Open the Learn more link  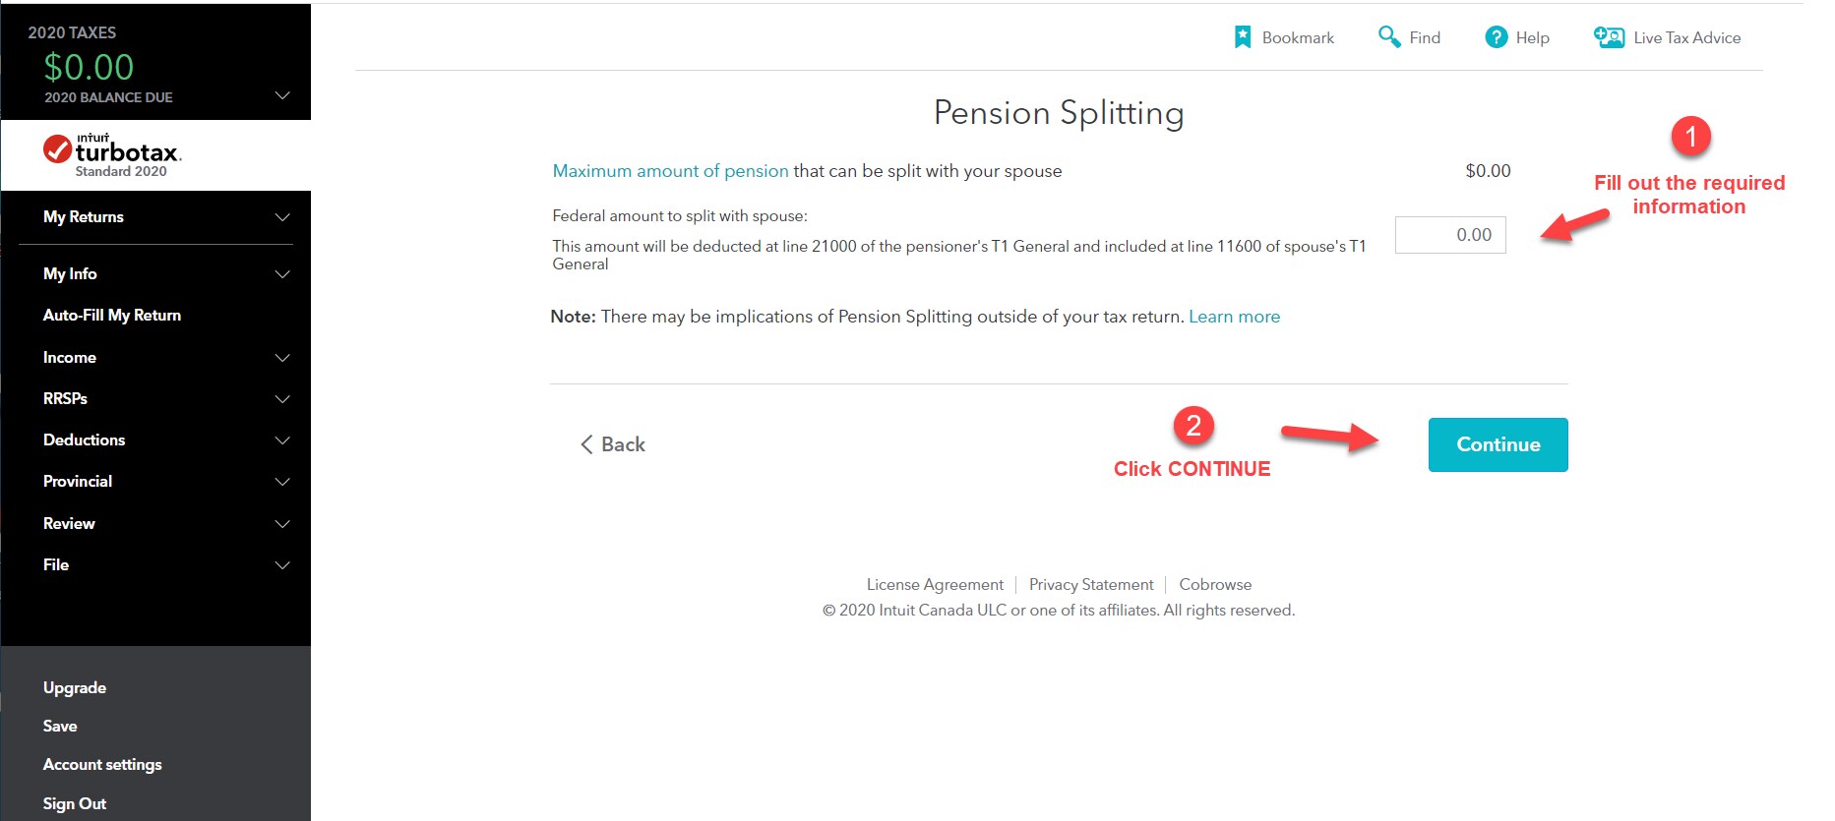(1234, 317)
